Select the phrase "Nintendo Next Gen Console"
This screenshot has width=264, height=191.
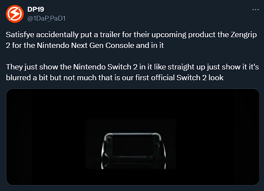[85, 45]
